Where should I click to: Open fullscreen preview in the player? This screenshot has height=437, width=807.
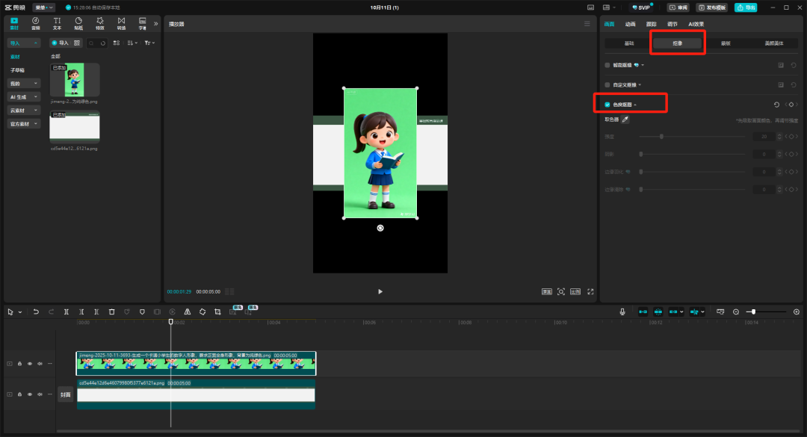(x=590, y=291)
